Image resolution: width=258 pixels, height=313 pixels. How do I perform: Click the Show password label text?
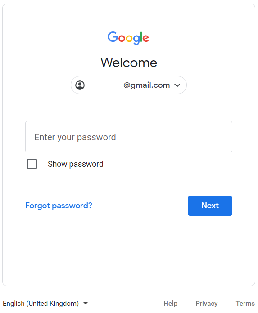click(x=76, y=164)
